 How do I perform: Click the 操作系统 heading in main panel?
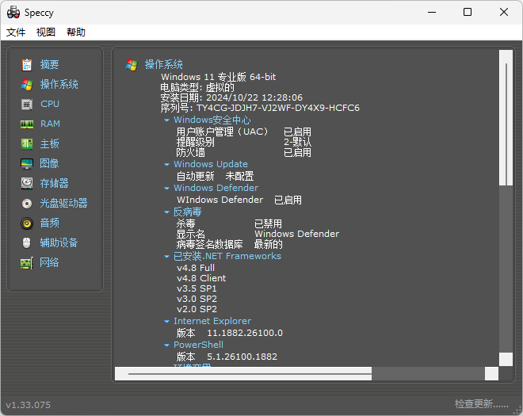[x=163, y=64]
